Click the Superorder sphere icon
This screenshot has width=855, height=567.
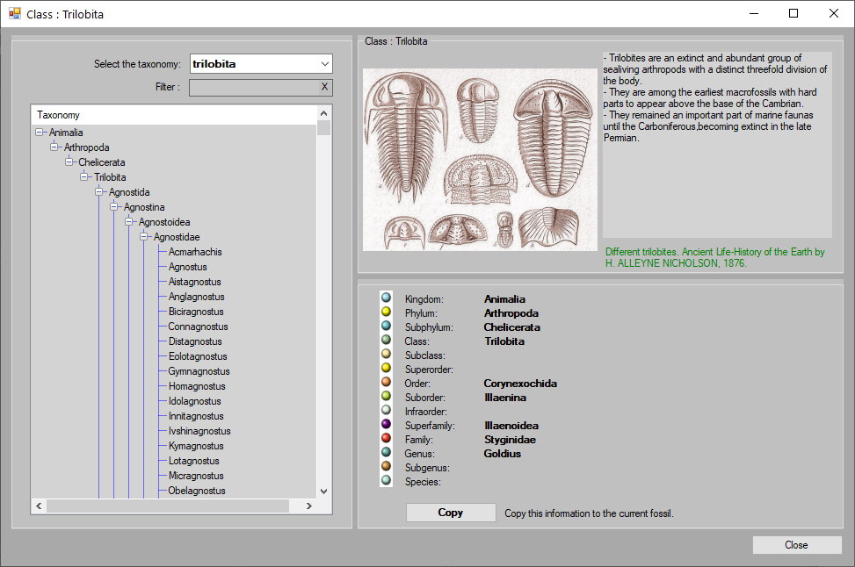point(386,368)
